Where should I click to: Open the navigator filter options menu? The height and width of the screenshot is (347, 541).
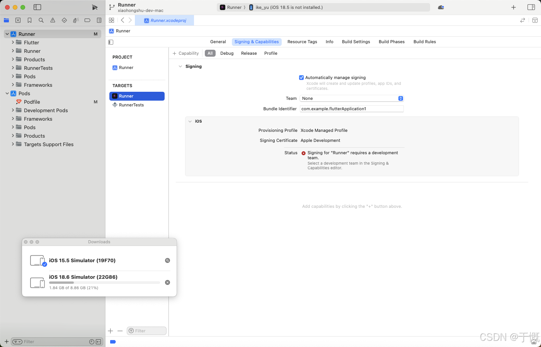click(17, 342)
